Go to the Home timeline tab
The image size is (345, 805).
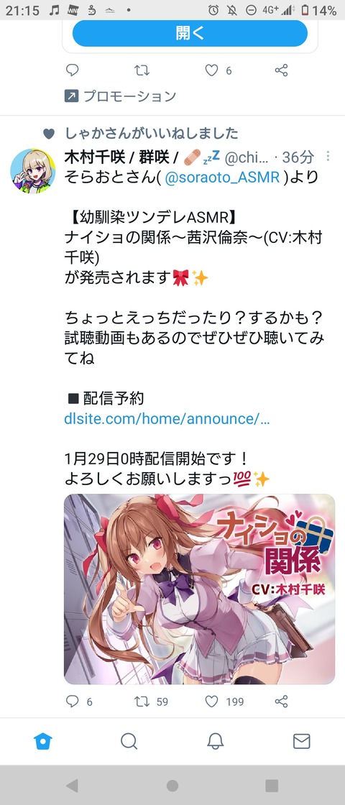[43, 741]
